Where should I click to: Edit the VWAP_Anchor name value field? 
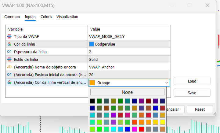[x=129, y=67]
